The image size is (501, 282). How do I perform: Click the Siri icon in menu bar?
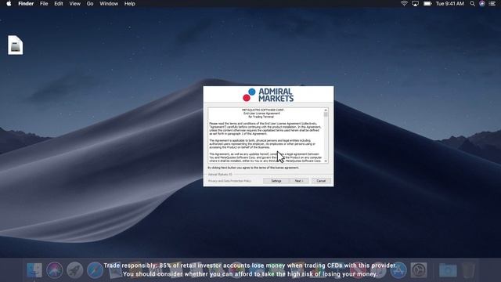pyautogui.click(x=482, y=3)
